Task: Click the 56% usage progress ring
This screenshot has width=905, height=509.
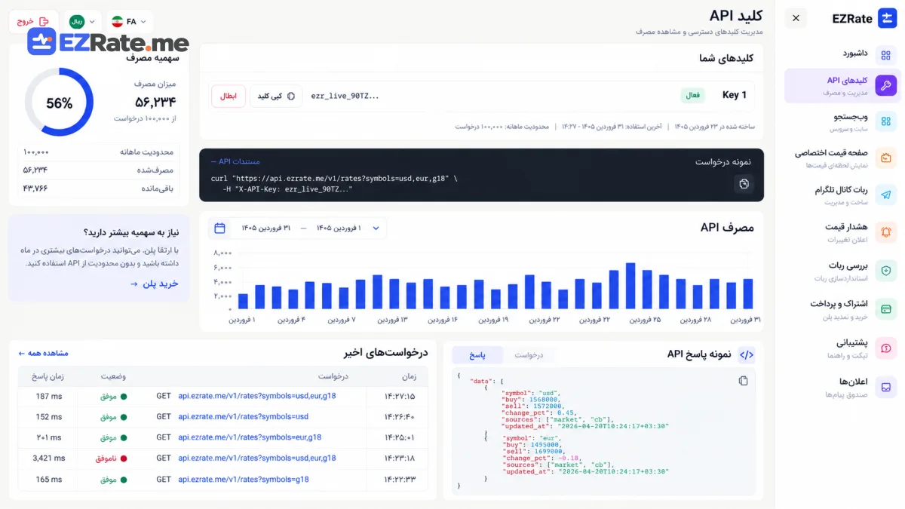Action: coord(59,103)
